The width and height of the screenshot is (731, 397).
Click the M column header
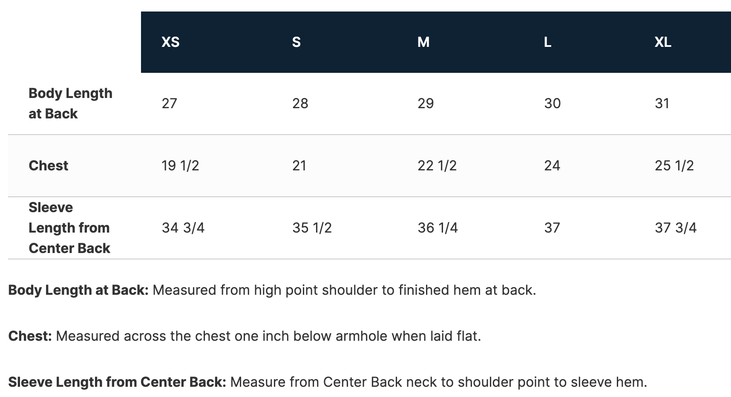[x=423, y=42]
